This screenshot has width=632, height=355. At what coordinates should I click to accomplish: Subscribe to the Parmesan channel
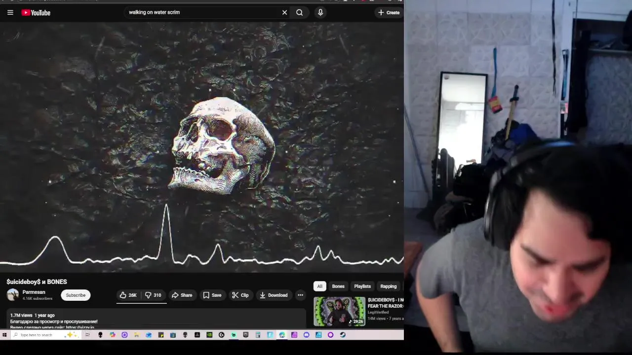tap(76, 295)
